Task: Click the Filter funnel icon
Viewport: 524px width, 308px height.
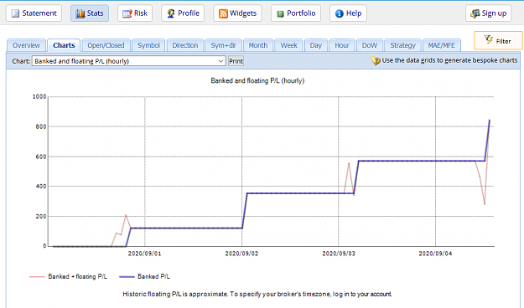Action: click(488, 39)
